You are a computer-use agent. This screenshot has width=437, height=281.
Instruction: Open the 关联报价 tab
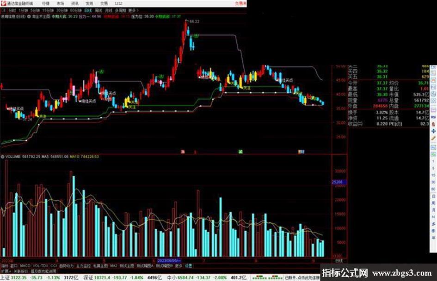click(x=21, y=271)
